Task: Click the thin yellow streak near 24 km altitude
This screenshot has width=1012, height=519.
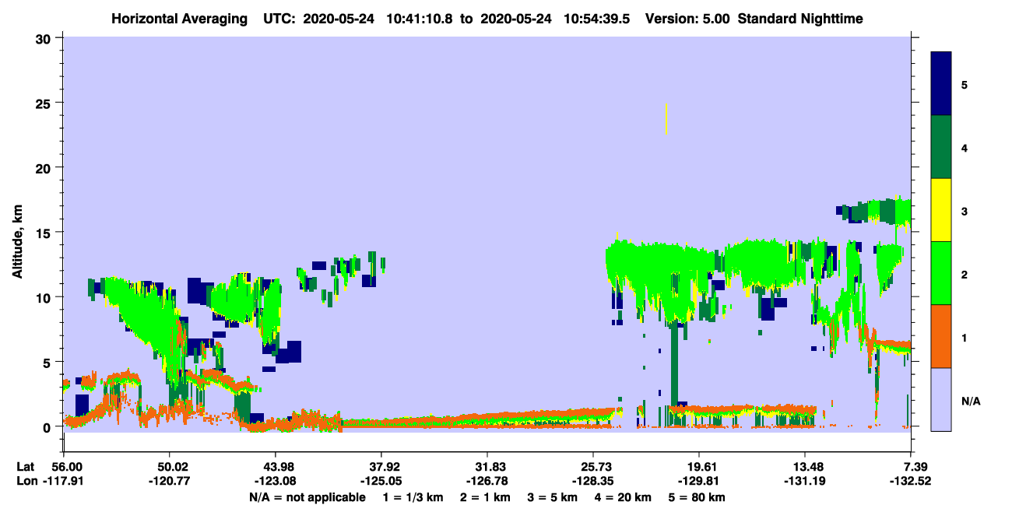Action: point(666,119)
